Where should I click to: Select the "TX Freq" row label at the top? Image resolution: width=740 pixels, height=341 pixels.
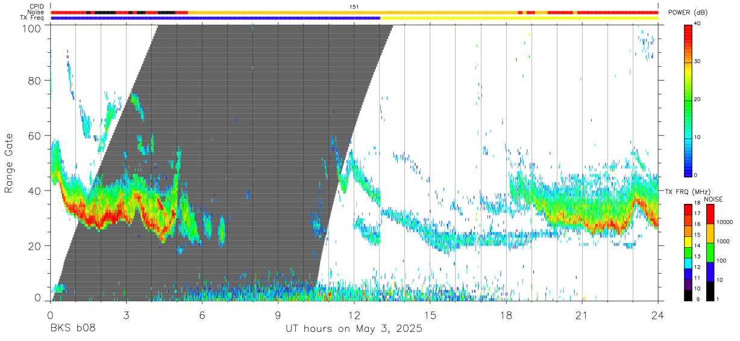tap(33, 18)
